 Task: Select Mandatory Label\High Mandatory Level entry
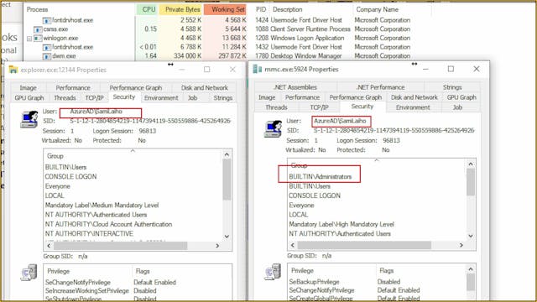pos(341,224)
